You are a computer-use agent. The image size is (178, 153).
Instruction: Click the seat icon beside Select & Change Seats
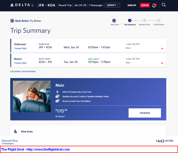tap(58, 92)
